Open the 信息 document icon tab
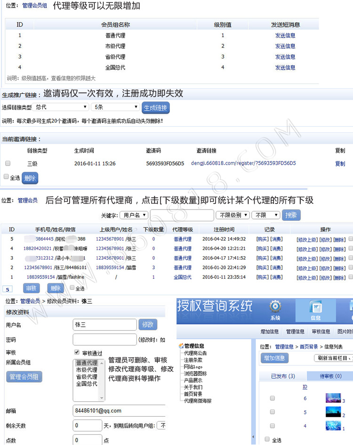353x445 pixels. 315,310
